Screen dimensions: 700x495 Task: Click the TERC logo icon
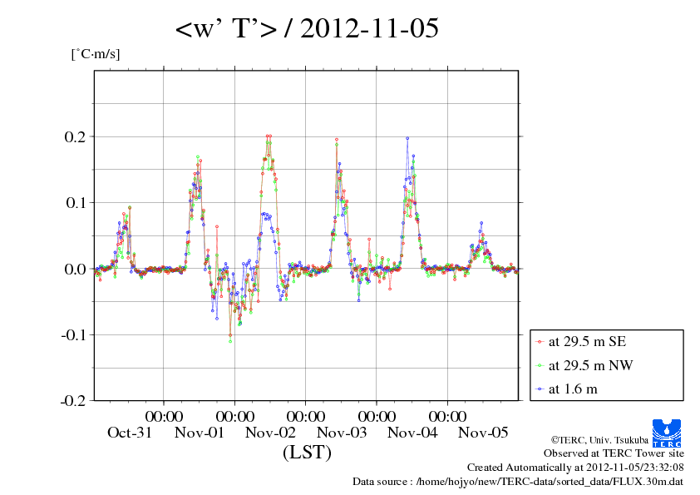[x=667, y=433]
